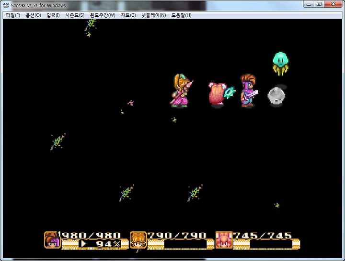345x261 pixels.
Task: Click the 790/790 HP value
Action: [177, 235]
